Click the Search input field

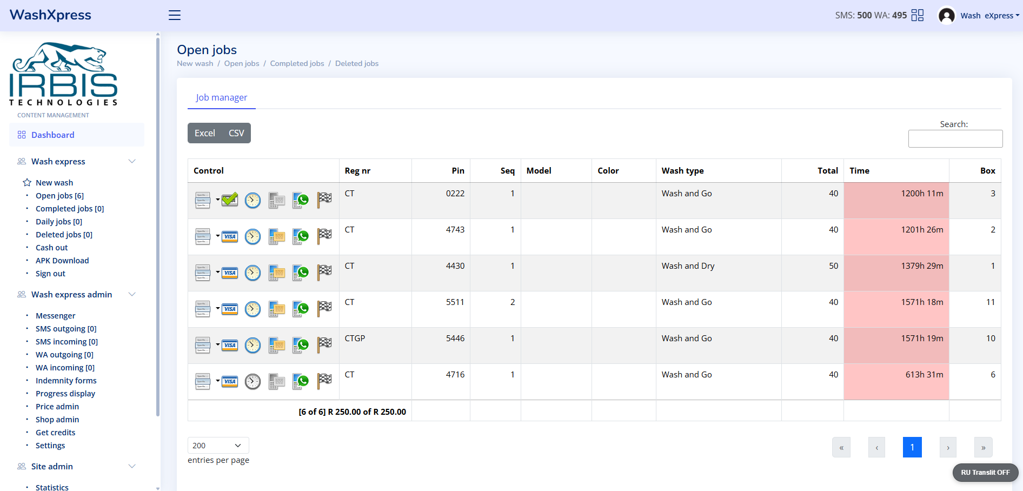pos(955,138)
